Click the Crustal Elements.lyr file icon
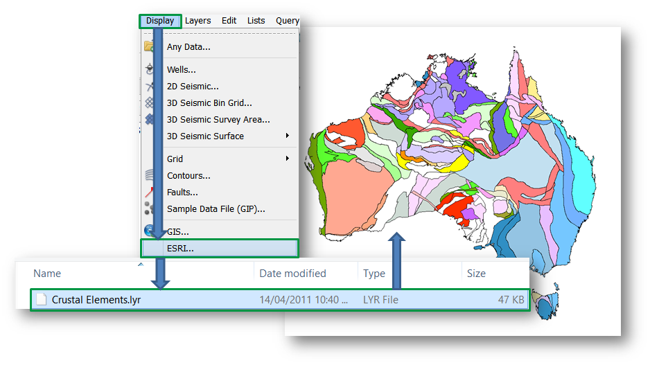650x365 pixels. pyautogui.click(x=42, y=300)
